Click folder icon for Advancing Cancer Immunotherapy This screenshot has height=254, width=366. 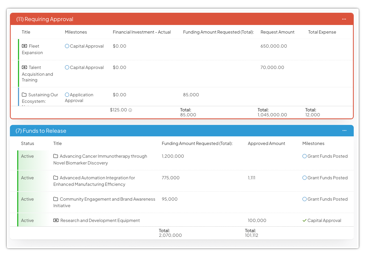pos(56,156)
